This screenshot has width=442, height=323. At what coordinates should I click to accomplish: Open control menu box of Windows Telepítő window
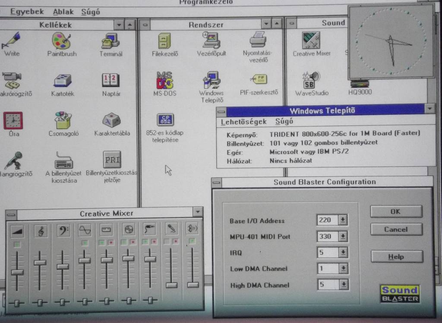tap(221, 112)
